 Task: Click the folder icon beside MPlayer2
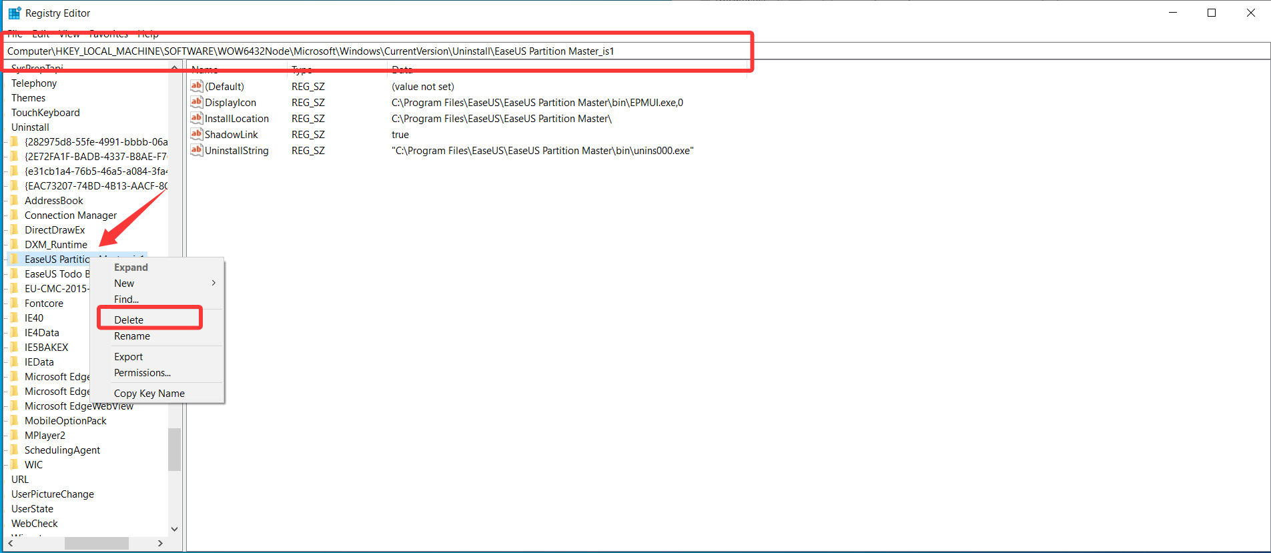click(15, 435)
